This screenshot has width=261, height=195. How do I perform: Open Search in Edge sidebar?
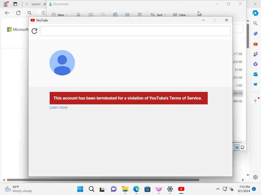click(x=255, y=23)
